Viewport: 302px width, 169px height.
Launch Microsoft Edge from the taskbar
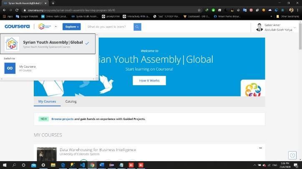coord(63,165)
